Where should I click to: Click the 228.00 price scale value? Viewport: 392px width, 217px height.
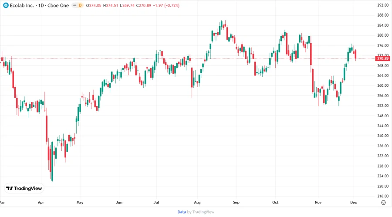[x=383, y=166]
